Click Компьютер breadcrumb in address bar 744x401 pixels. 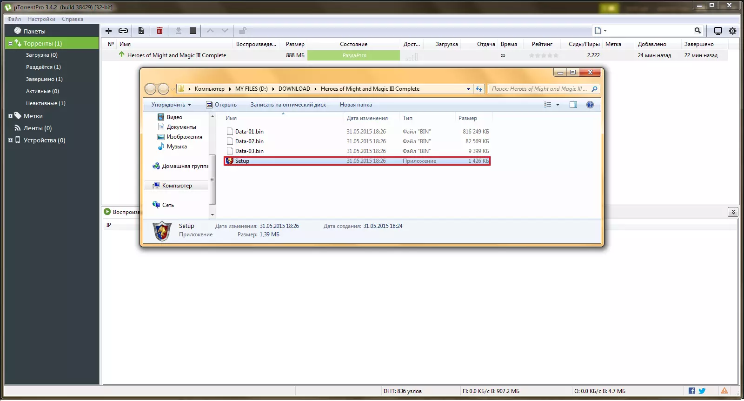point(209,89)
